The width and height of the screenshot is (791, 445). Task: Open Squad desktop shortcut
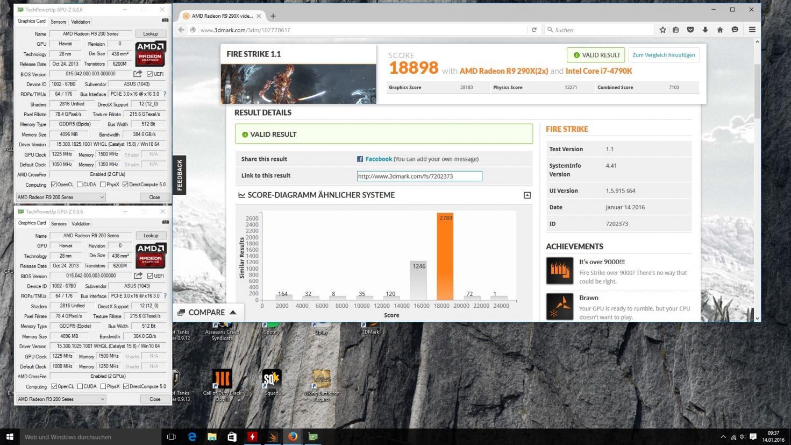[271, 383]
